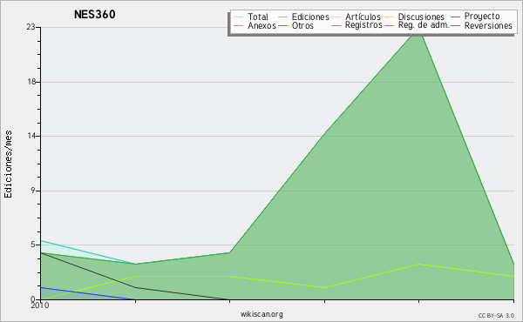
Task: Click the 23 y-axis value
Action: click(x=31, y=27)
